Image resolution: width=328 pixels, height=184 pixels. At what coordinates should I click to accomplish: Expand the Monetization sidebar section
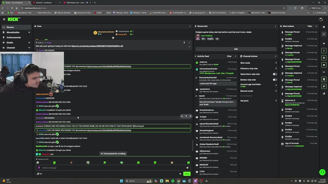point(16,32)
